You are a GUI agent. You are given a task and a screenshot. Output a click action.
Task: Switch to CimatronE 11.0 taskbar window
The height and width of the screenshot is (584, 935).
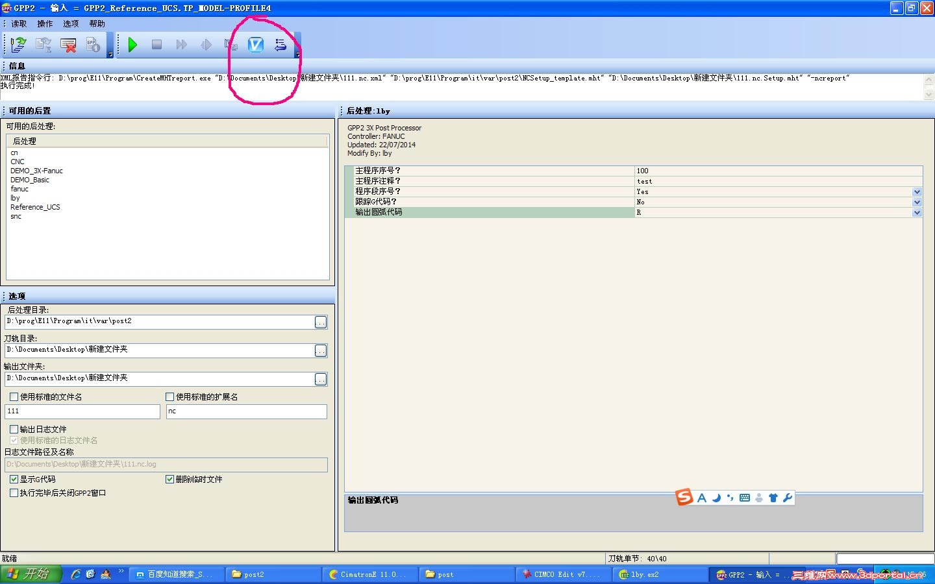coord(370,574)
